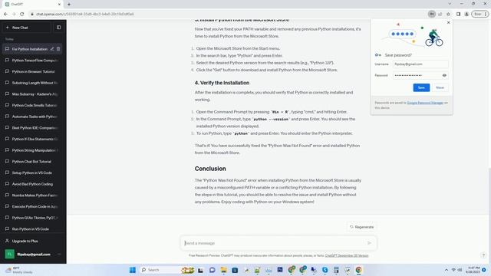Click Upgrade to Plus
Image resolution: width=491 pixels, height=276 pixels.
pos(32,241)
